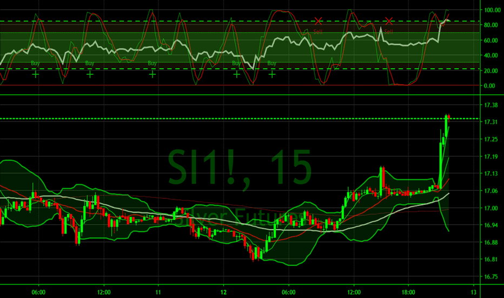Screen dimensions: 504x298
Task: Select the 17.00 price axis label
Action: [491, 208]
